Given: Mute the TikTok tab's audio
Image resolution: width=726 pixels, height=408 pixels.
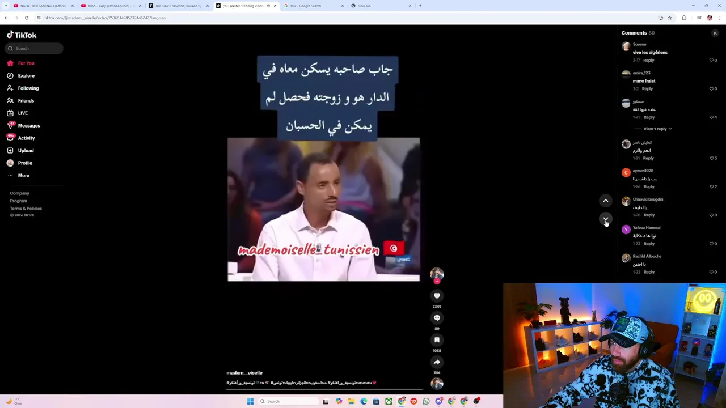Looking at the screenshot, I should (268, 6).
